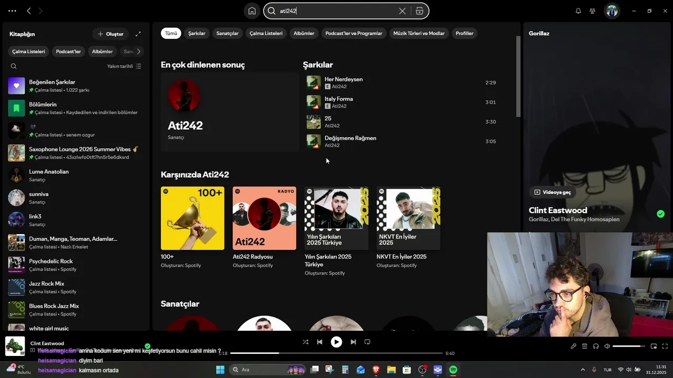Open the three-dots app menu
This screenshot has width=673, height=378.
[x=12, y=11]
